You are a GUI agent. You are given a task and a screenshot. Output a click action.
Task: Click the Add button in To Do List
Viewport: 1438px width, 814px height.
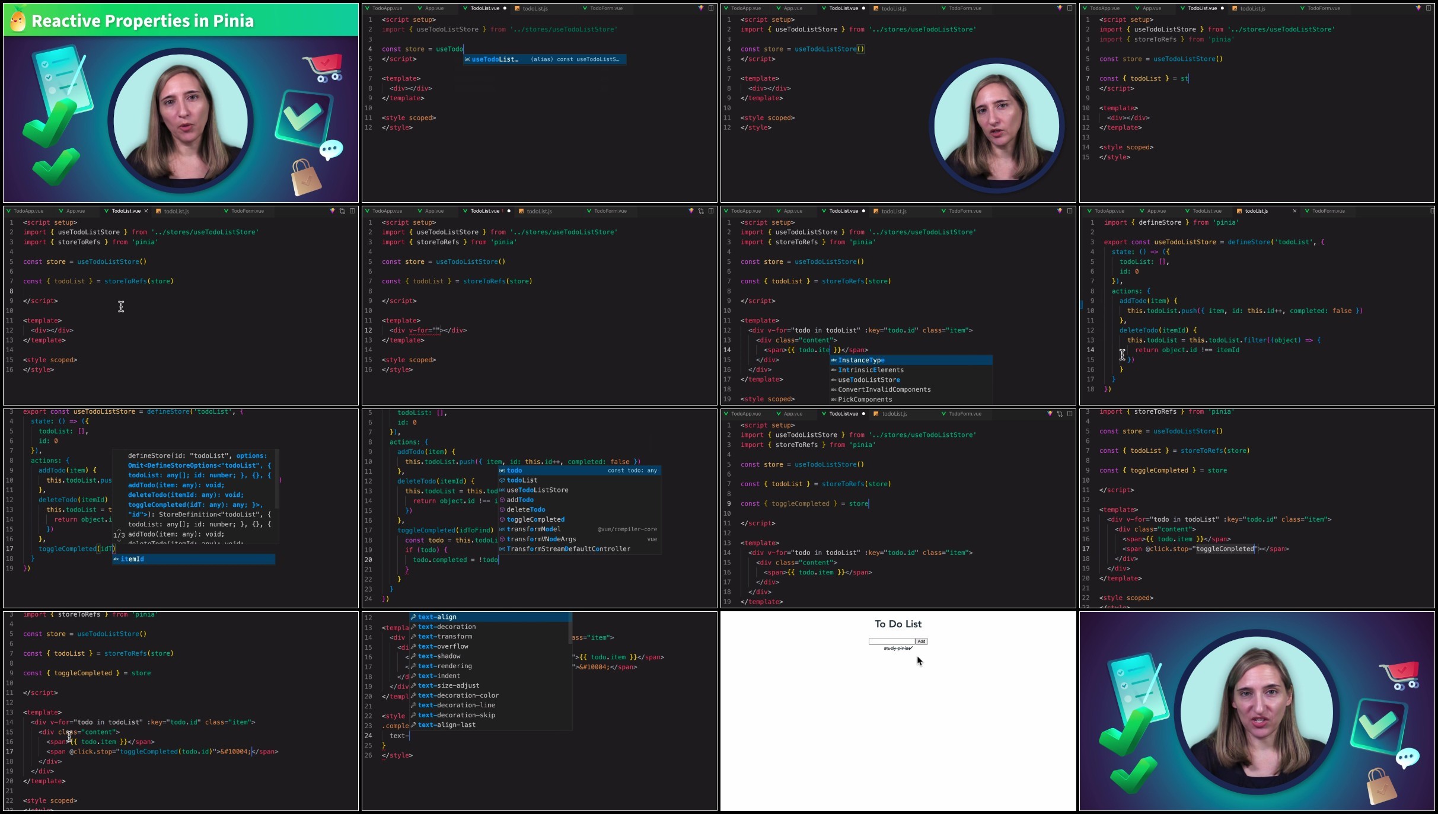click(922, 641)
